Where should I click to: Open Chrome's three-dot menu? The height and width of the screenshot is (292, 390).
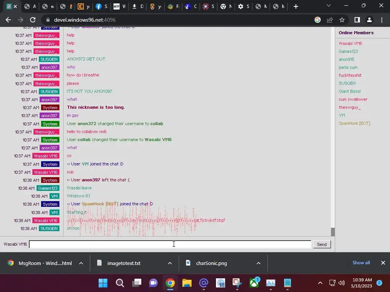382,20
